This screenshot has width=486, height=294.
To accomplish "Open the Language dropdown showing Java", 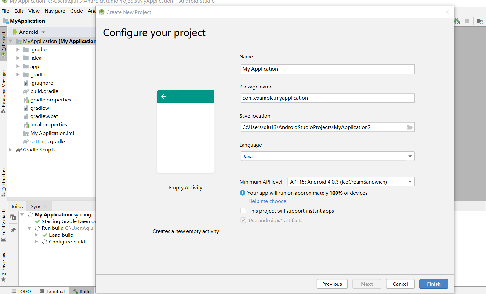I will [x=327, y=156].
